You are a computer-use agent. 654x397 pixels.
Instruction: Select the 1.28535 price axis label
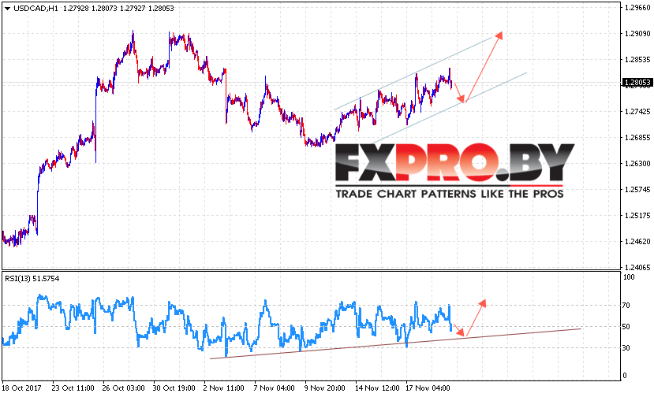pos(637,60)
